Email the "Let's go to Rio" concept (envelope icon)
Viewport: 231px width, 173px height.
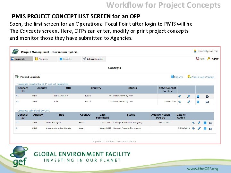point(207,97)
